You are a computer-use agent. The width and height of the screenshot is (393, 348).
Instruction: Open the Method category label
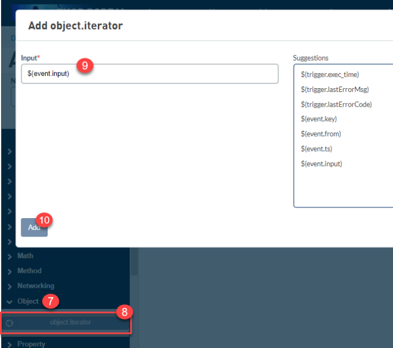coord(29,271)
